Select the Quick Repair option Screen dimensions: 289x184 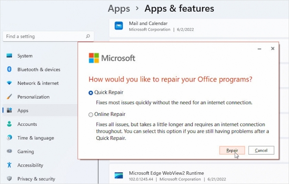coord(91,93)
